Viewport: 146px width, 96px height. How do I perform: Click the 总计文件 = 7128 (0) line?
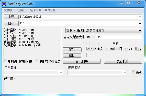click(x=19, y=36)
